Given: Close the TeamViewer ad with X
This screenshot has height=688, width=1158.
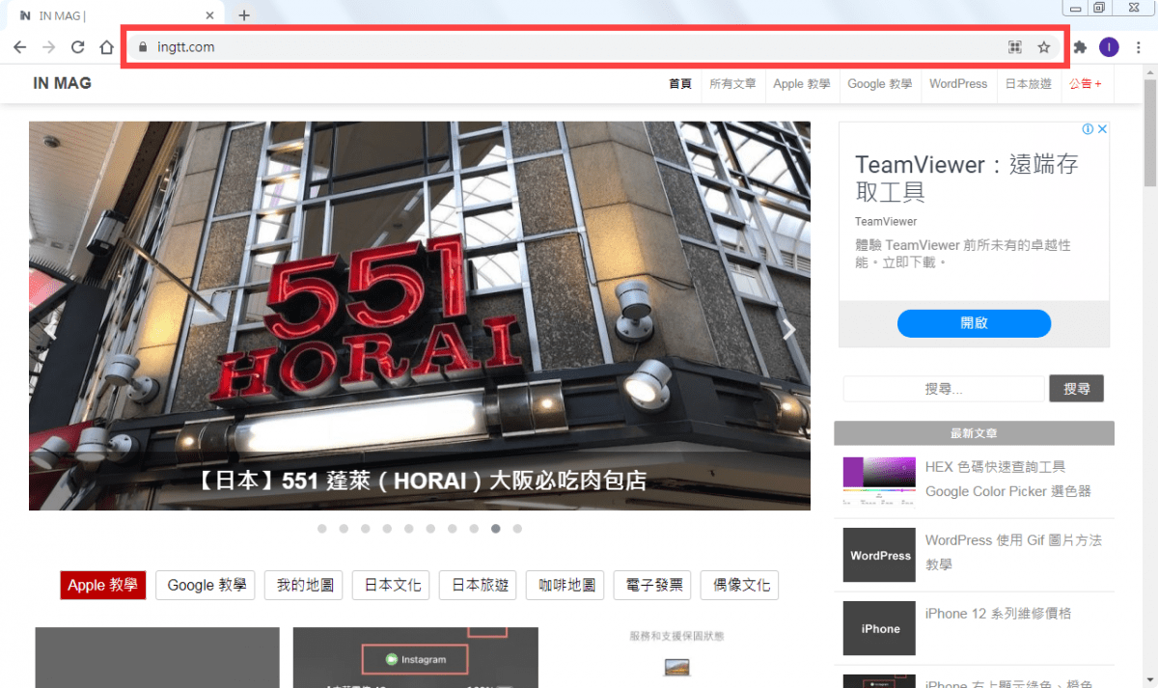Looking at the screenshot, I should click(1102, 129).
